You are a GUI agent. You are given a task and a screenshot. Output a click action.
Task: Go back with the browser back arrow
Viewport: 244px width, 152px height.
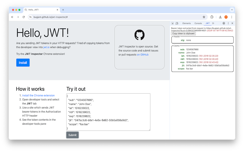13,17
